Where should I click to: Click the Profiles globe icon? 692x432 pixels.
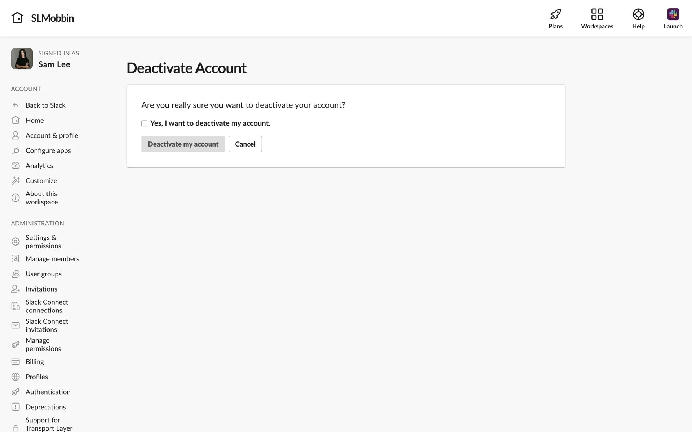(15, 377)
